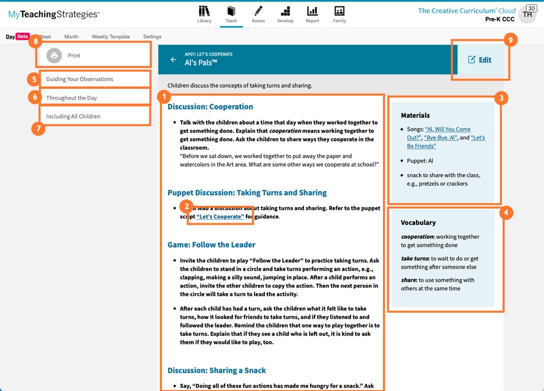Select the Day Beta tab
This screenshot has height=391, width=544.
17,36
